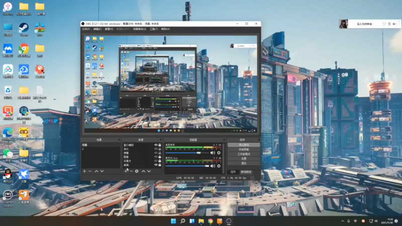The width and height of the screenshot is (402, 226).
Task: Move source down in Sources panel
Action: tap(149, 171)
